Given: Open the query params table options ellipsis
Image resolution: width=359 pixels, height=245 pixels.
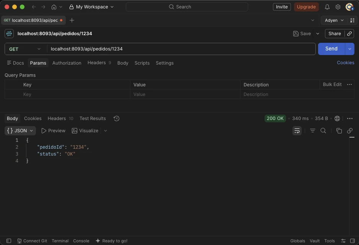Looking at the screenshot, I should pos(349,84).
